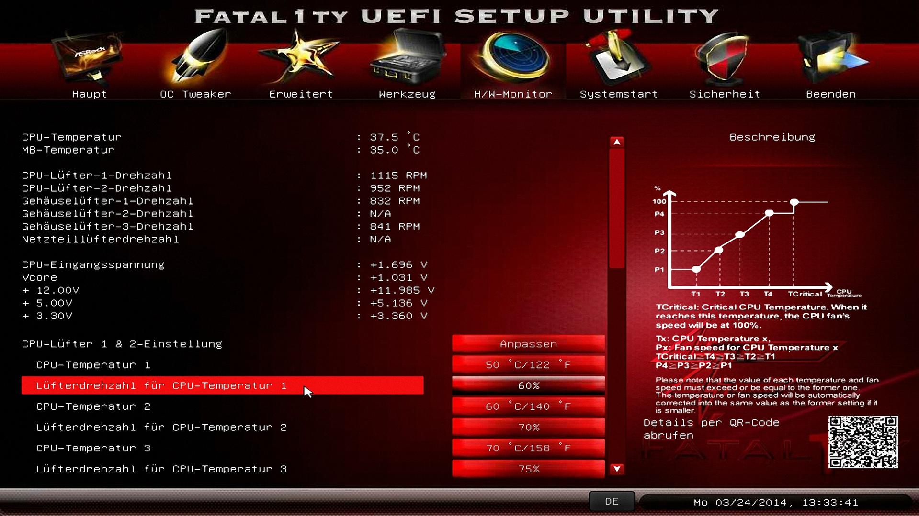919x516 pixels.
Task: Switch to the Haupt tab label
Action: [89, 94]
